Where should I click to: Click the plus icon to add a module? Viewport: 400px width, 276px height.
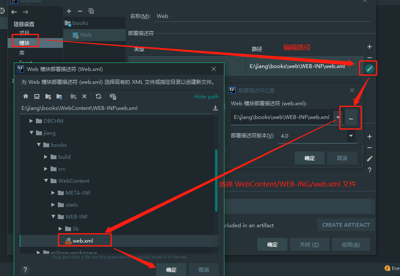click(69, 11)
